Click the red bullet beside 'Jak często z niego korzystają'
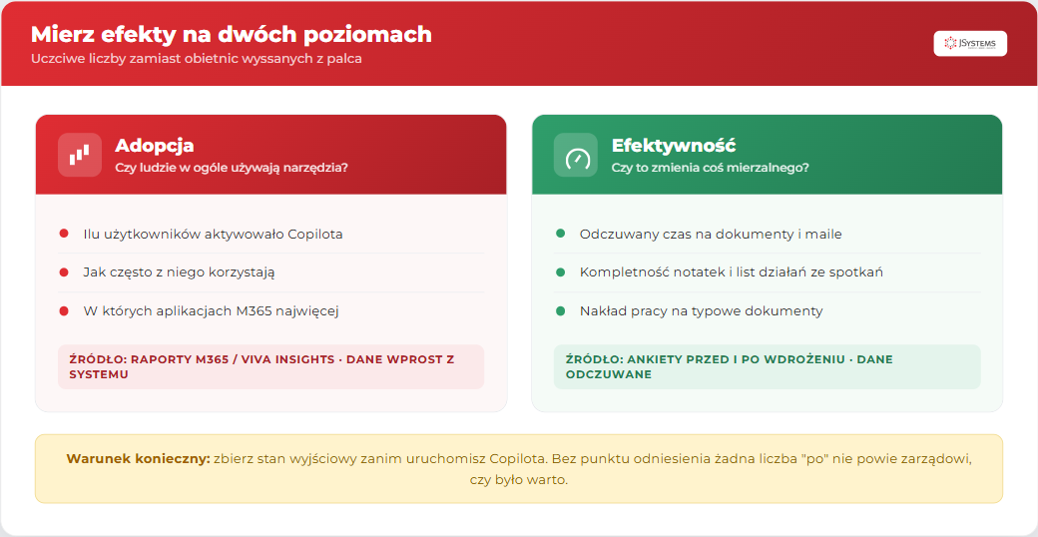 point(64,272)
